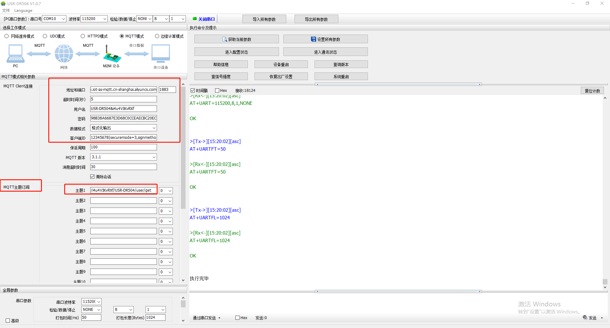Click the send icon at bottom right
The width and height of the screenshot is (610, 328).
585,318
